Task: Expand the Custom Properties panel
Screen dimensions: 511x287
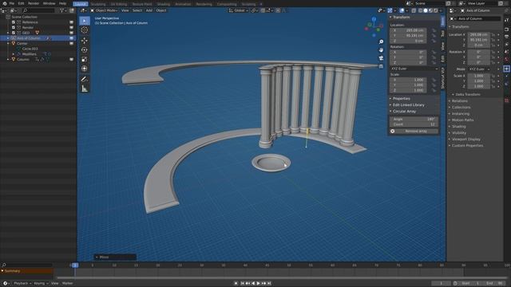Action: pos(467,145)
